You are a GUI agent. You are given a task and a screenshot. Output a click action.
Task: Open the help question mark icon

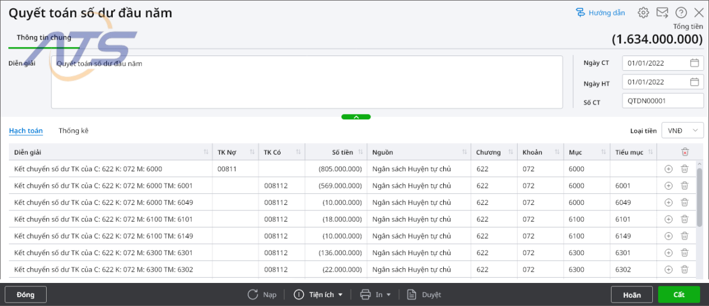click(x=681, y=12)
